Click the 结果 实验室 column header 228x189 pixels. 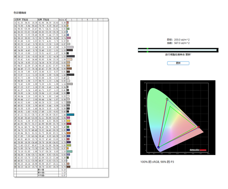(48, 20)
